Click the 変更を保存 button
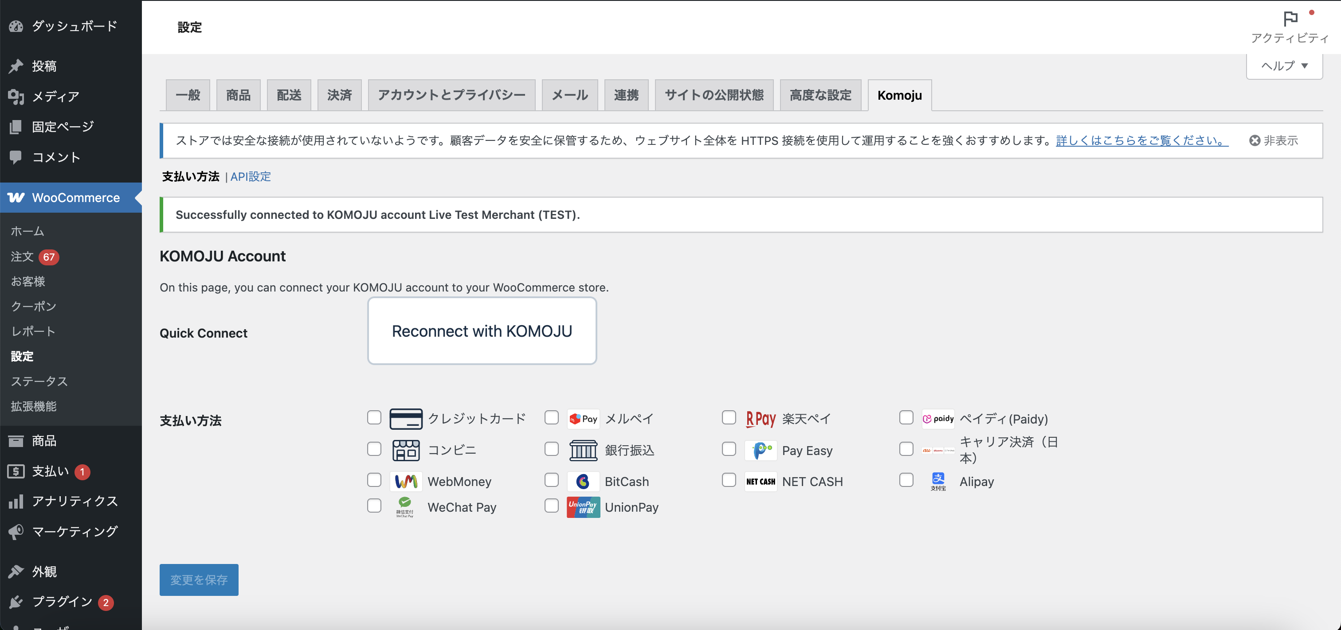 tap(199, 580)
